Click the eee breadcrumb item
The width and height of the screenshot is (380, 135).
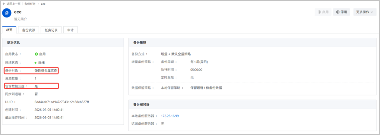(x=43, y=4)
